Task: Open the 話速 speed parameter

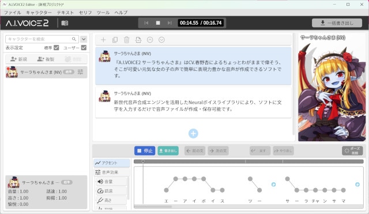Action: (111, 191)
